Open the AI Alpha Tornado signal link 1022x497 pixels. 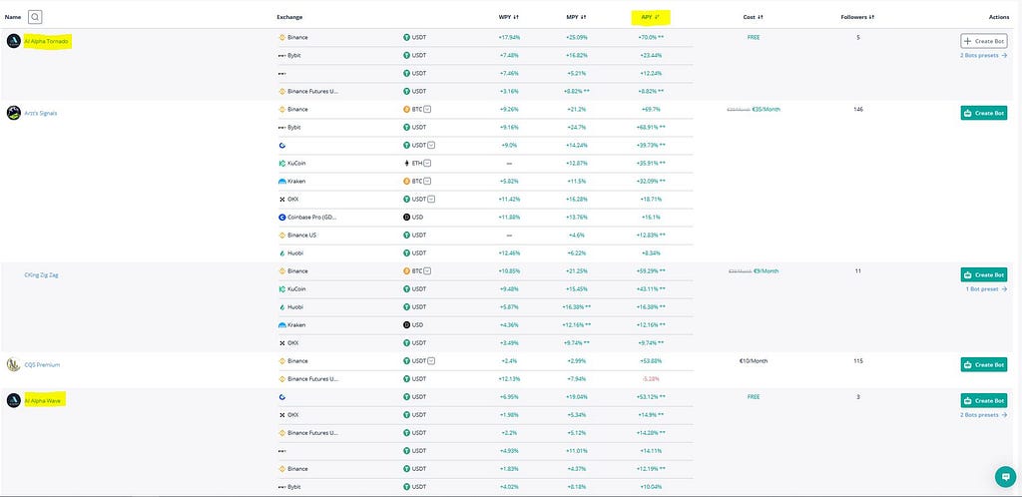(46, 41)
